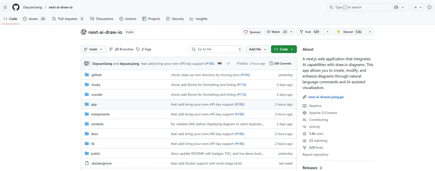
Task: Click the #166 pull request link
Action: [x=245, y=75]
